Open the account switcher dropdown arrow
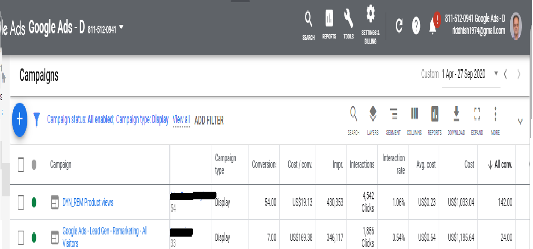The width and height of the screenshot is (533, 249). tap(121, 27)
